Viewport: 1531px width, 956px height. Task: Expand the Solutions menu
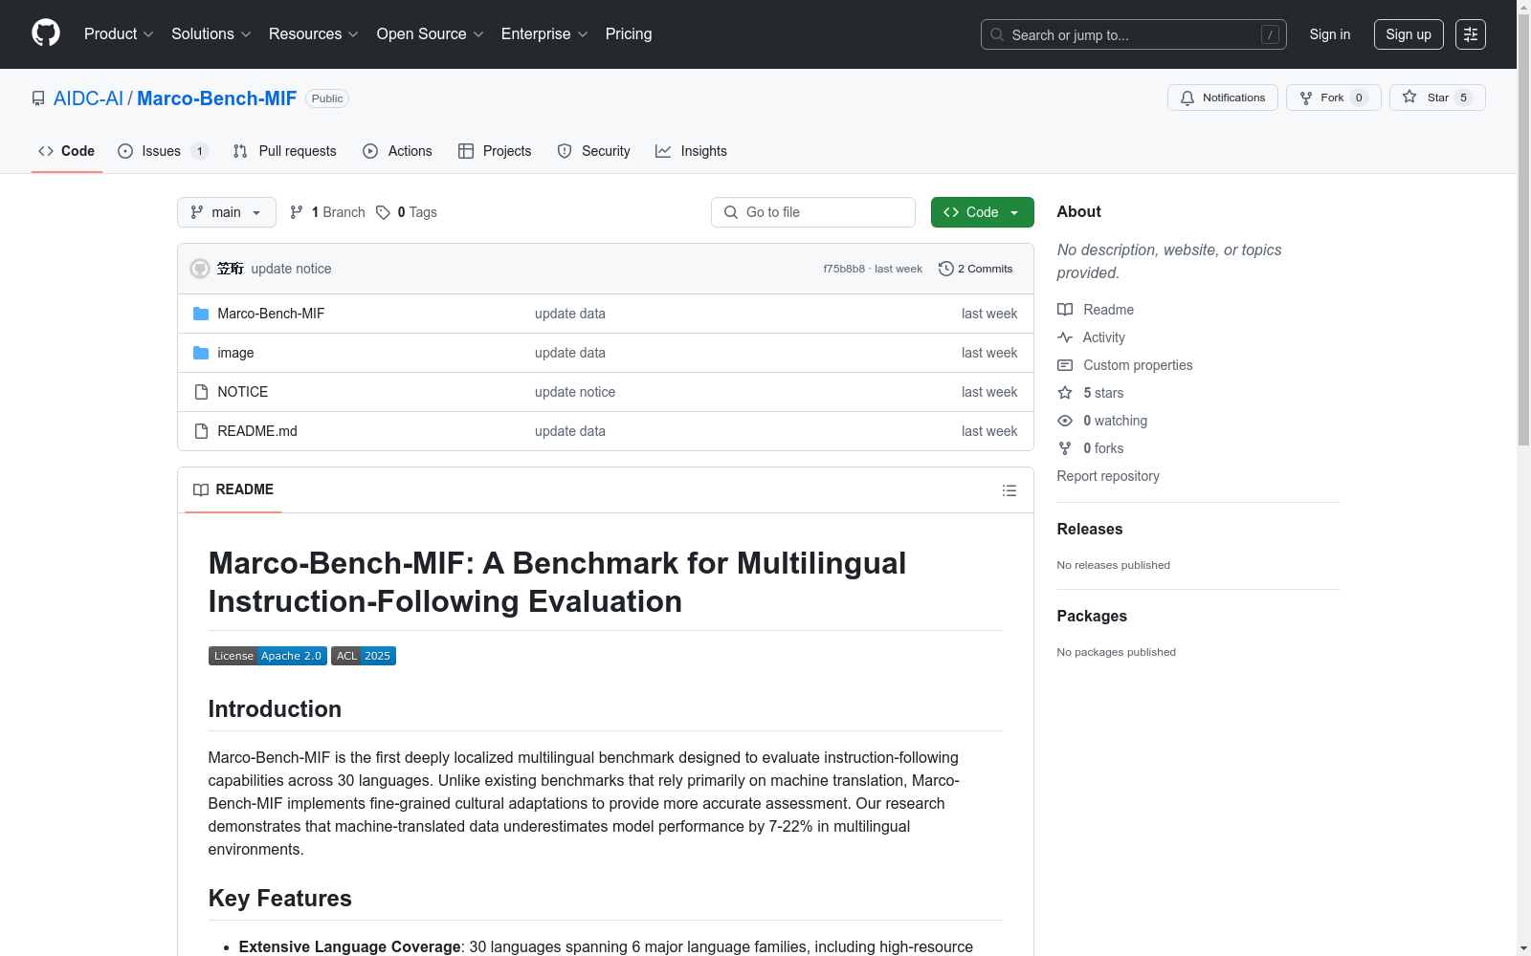pos(211,34)
